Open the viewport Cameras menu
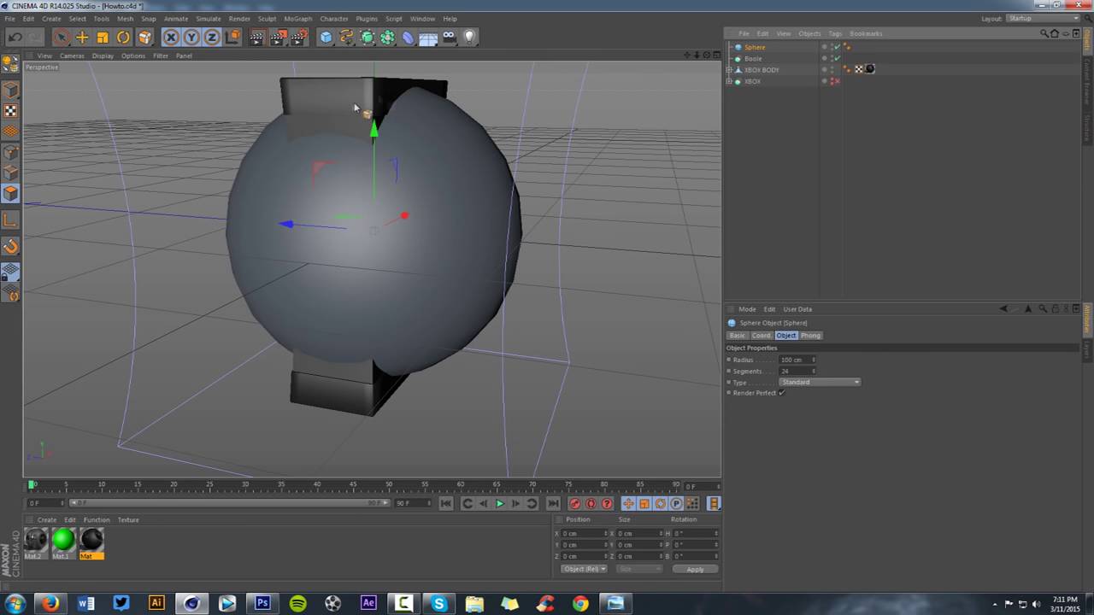The width and height of the screenshot is (1094, 615). (x=72, y=56)
